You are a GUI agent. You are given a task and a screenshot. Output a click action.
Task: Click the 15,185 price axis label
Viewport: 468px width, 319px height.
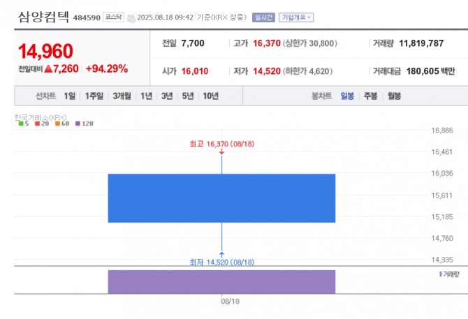pyautogui.click(x=442, y=217)
